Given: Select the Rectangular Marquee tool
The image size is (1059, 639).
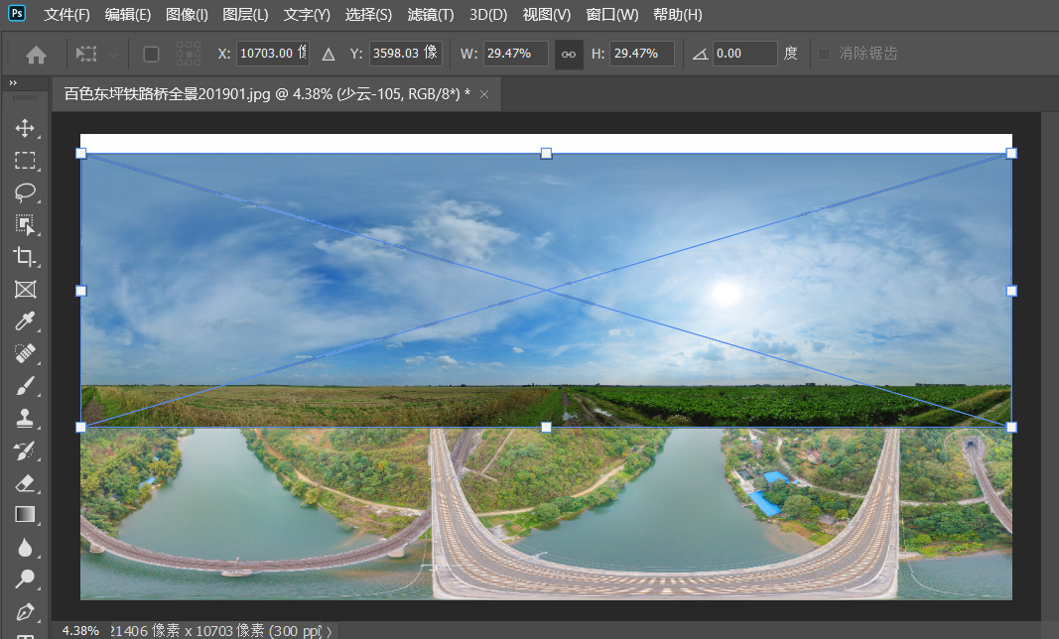Looking at the screenshot, I should (27, 161).
